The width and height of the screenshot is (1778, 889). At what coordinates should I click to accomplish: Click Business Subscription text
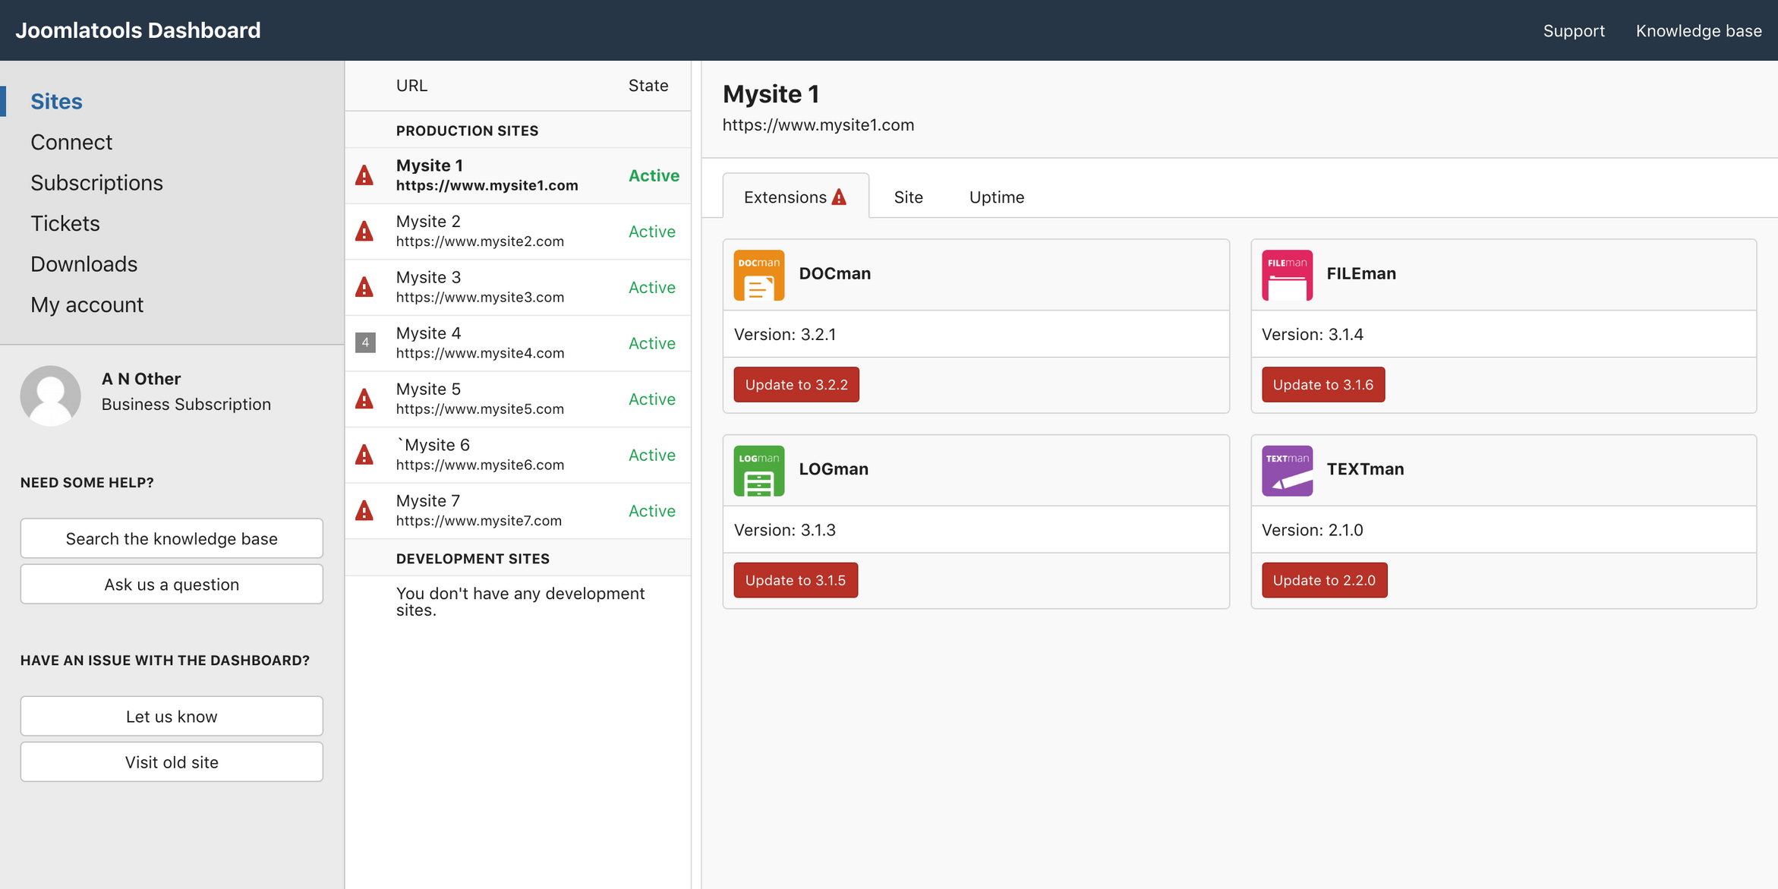pyautogui.click(x=186, y=405)
